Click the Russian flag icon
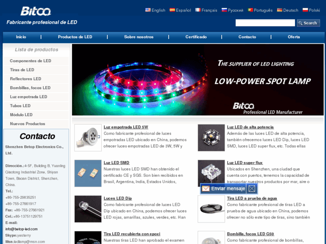The image size is (326, 244). [224, 10]
